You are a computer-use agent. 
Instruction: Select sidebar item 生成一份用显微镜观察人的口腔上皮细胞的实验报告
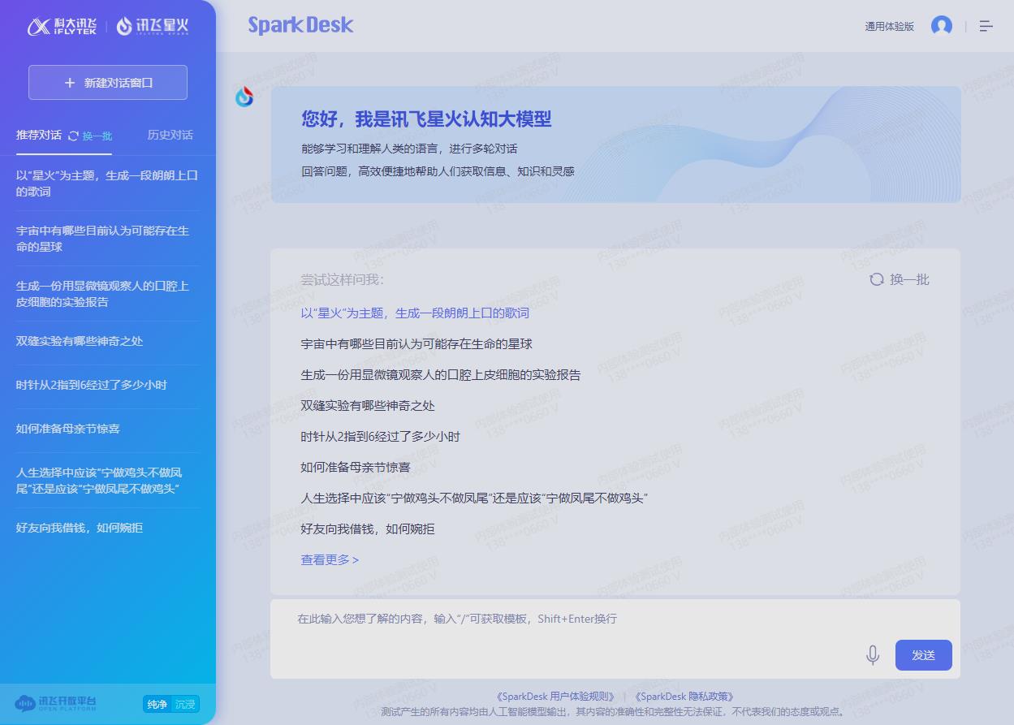click(x=102, y=294)
